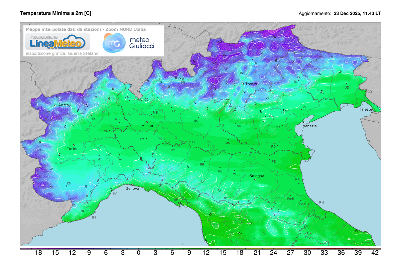
Task: Click the 42 value on color legend
Action: pyautogui.click(x=375, y=253)
